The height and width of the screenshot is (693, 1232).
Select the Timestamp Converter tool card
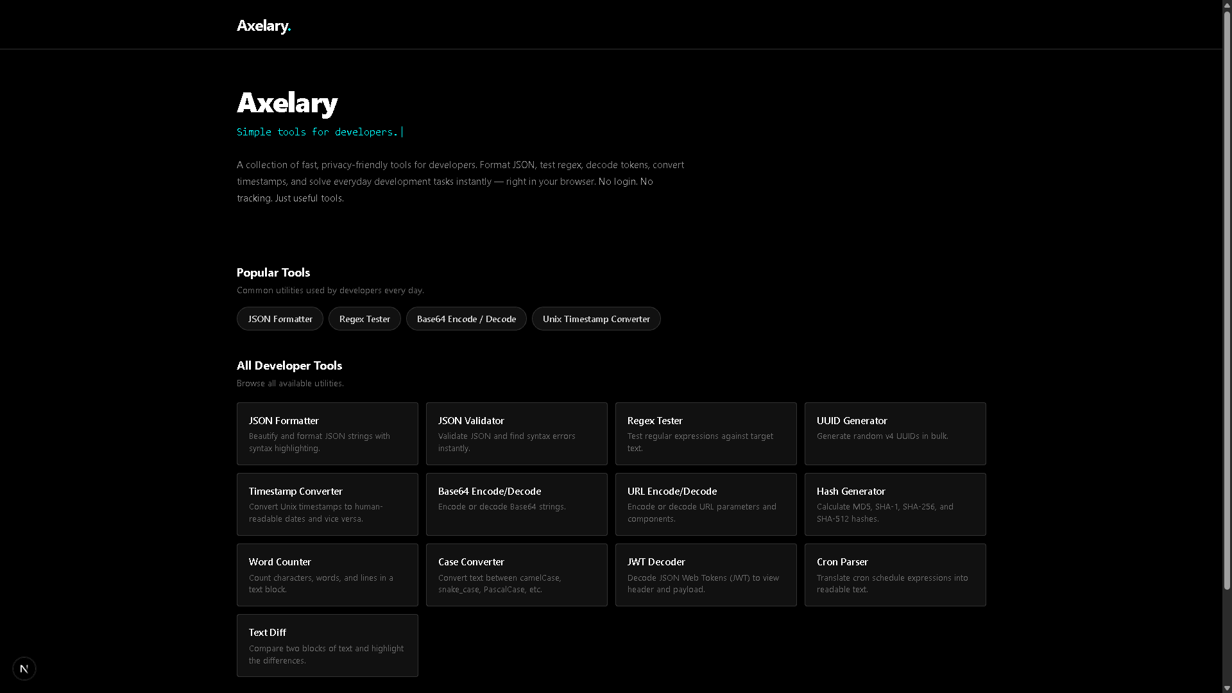tap(327, 504)
